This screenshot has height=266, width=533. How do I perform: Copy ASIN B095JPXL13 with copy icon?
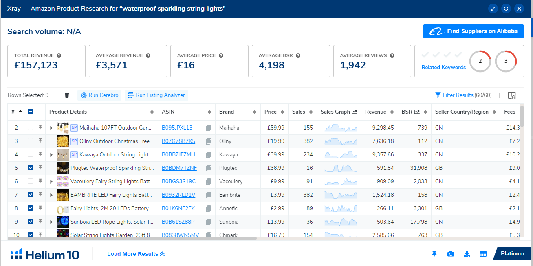coord(209,128)
